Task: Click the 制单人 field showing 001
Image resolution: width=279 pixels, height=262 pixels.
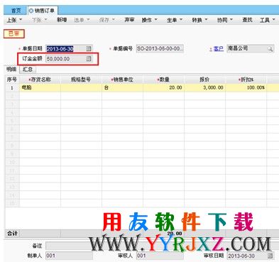Action: 69,256
